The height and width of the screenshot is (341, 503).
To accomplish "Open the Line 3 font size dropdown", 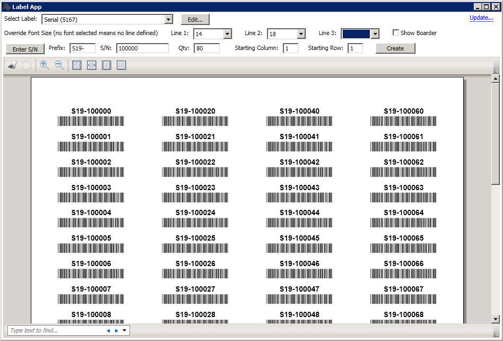I will click(x=375, y=33).
